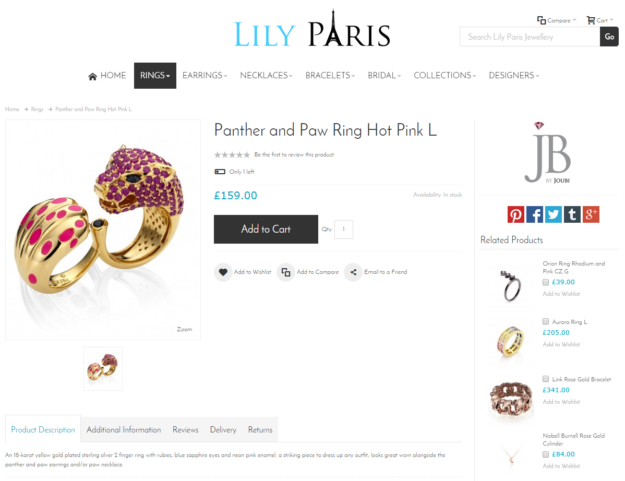This screenshot has width=625, height=481.
Task: Check the Orion Ring related product checkbox
Action: 546,282
